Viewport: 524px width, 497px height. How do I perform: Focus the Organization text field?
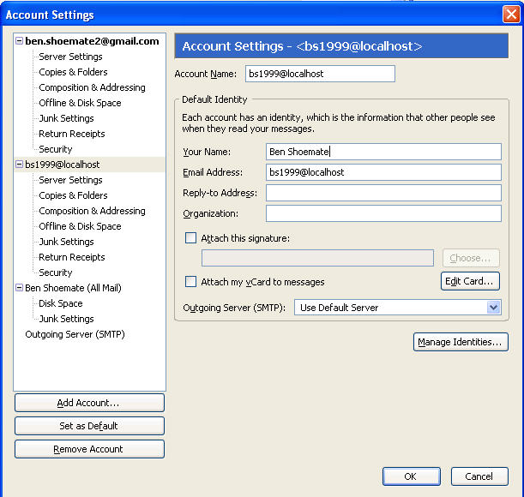click(382, 213)
